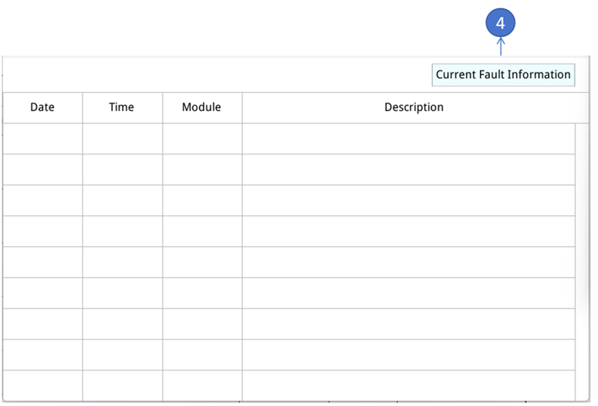Click the first row's Description cell
The image size is (598, 406).
(408, 139)
